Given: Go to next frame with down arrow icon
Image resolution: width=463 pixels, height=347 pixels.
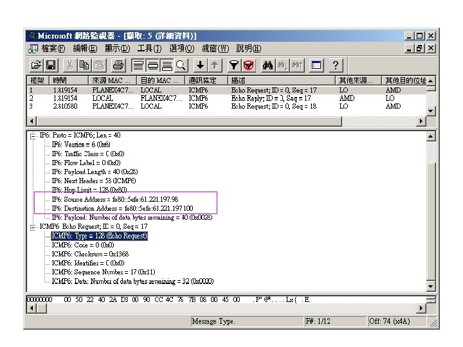Looking at the screenshot, I should 200,65.
